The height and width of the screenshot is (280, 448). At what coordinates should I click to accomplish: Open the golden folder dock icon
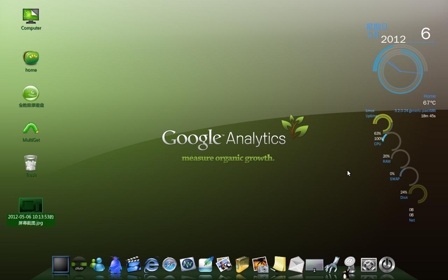click(x=242, y=265)
